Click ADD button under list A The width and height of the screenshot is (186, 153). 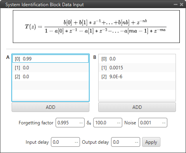point(50,107)
